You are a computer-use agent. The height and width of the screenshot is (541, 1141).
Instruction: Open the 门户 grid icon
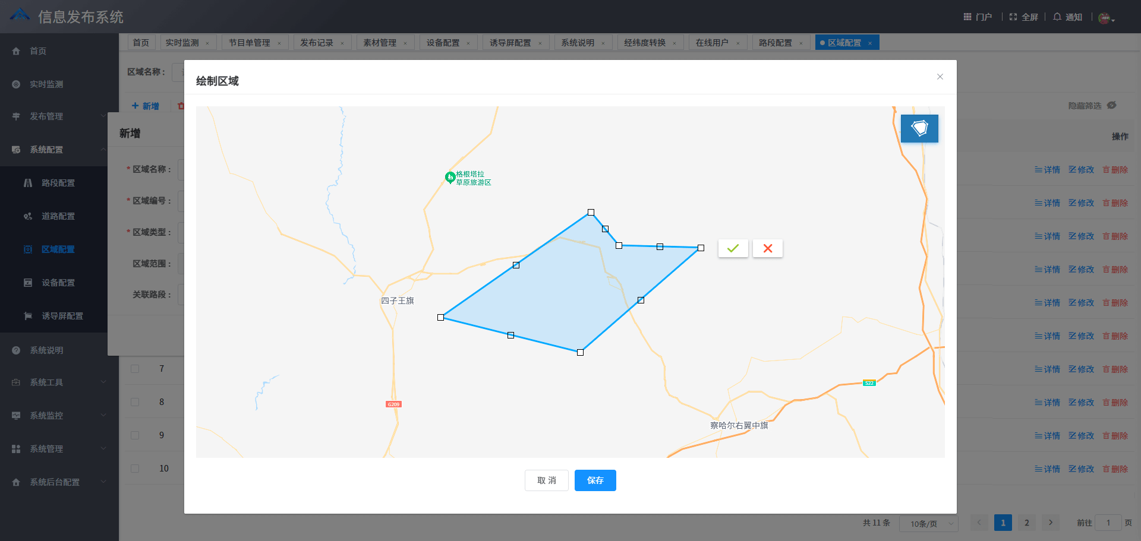(x=967, y=17)
